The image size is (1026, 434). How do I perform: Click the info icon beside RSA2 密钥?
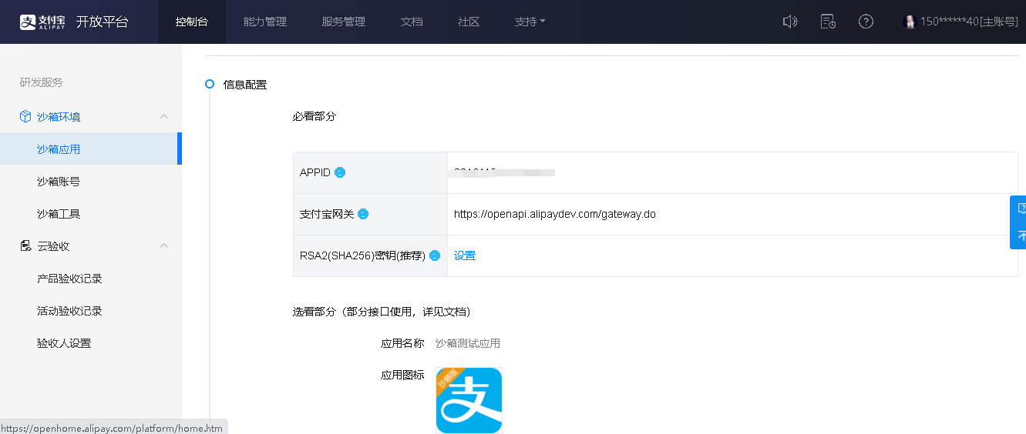435,255
